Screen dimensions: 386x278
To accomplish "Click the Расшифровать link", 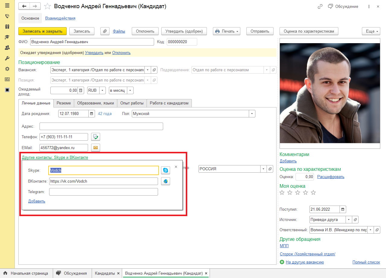I will pyautogui.click(x=331, y=177).
